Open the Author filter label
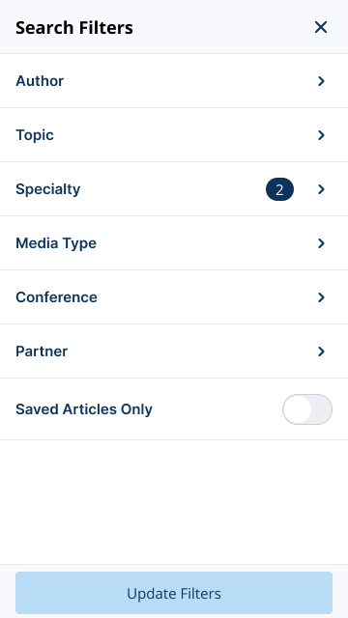348x618 pixels. [40, 81]
